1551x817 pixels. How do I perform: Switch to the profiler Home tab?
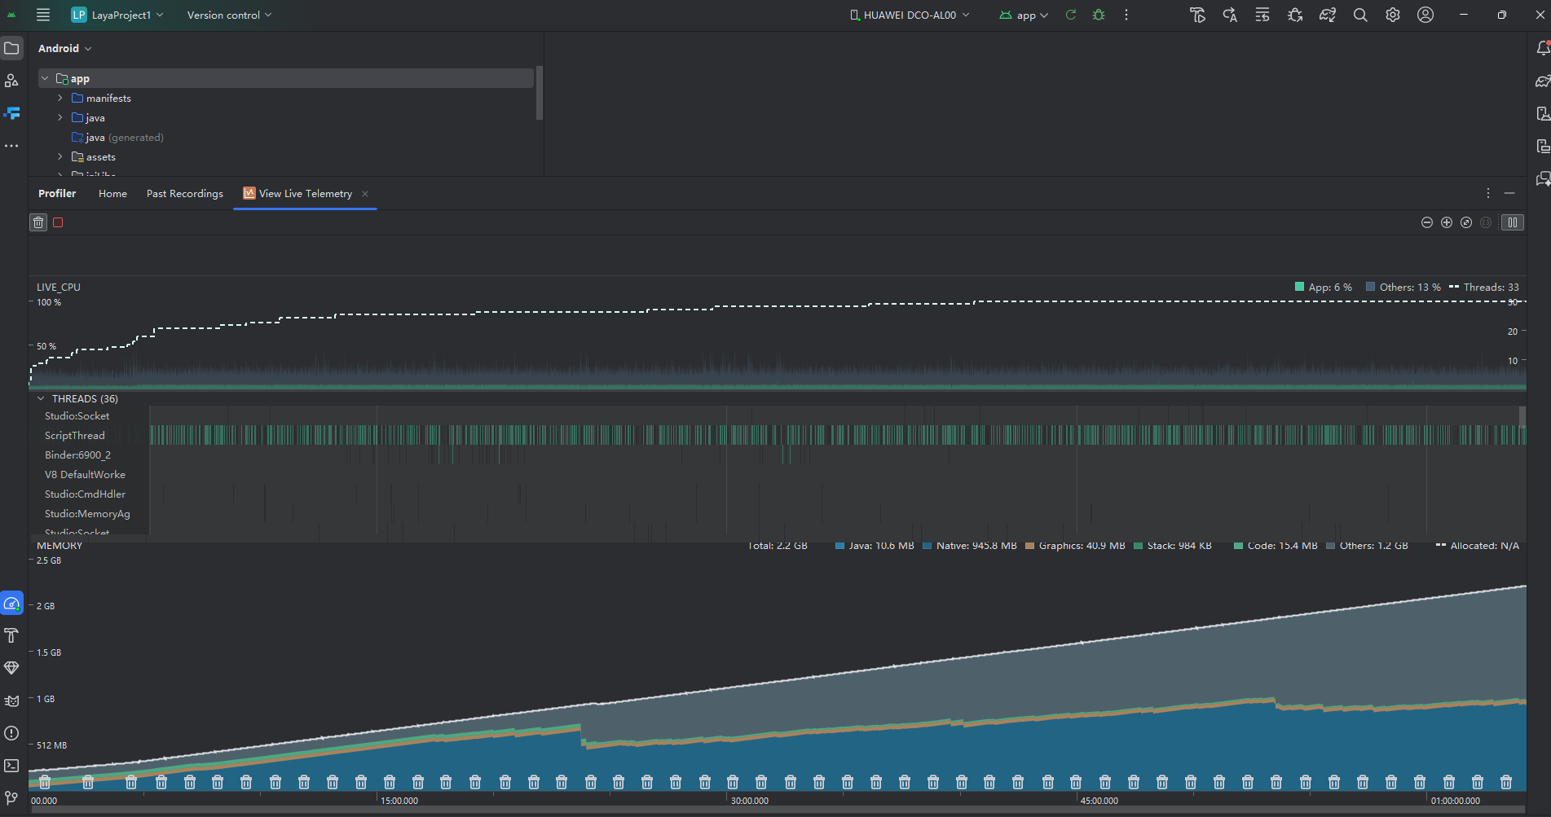click(x=112, y=193)
